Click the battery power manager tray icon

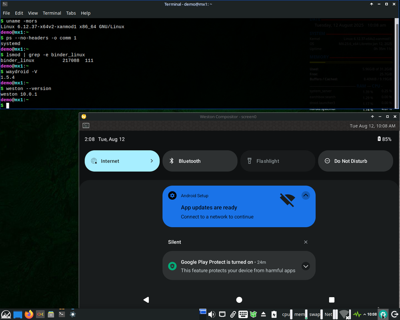274,314
